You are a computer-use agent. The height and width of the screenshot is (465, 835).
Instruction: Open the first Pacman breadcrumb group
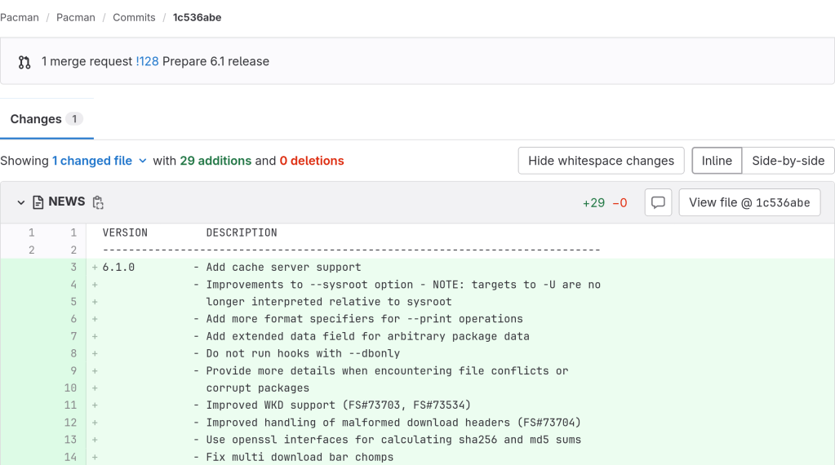click(x=20, y=17)
